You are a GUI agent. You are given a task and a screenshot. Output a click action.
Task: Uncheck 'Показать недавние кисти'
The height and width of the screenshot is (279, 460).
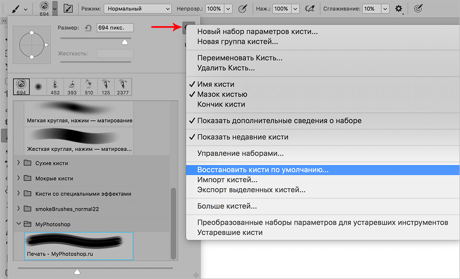(242, 137)
